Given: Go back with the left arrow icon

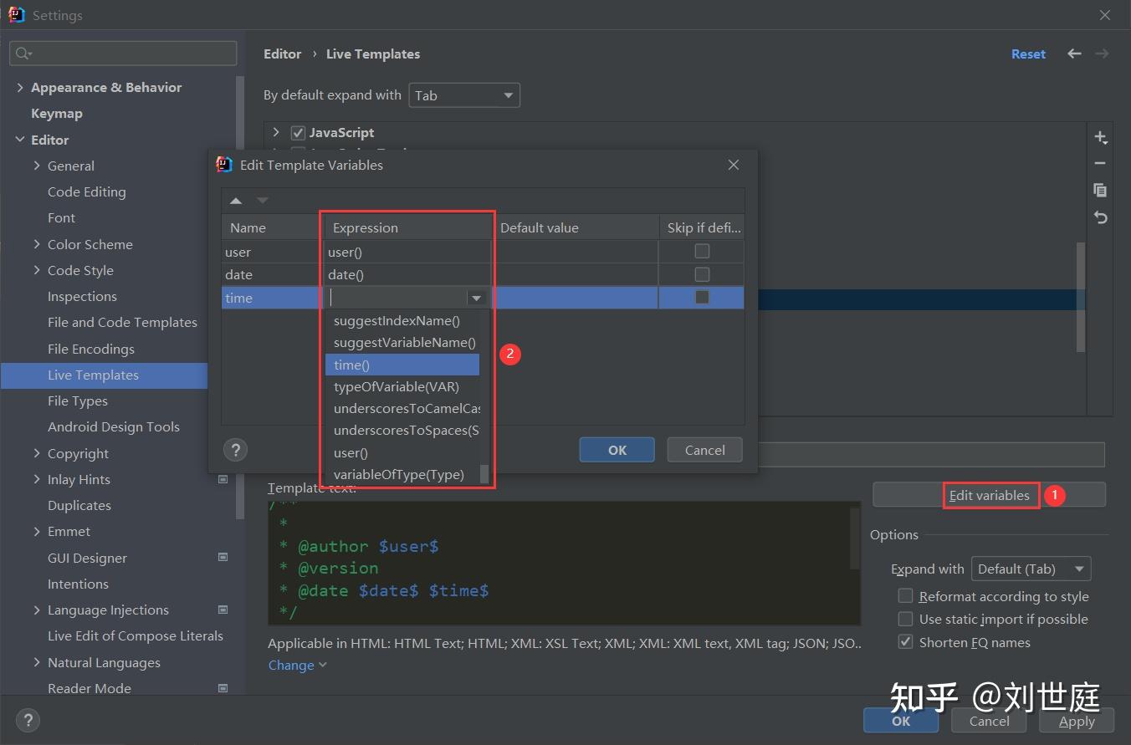Looking at the screenshot, I should 1074,54.
